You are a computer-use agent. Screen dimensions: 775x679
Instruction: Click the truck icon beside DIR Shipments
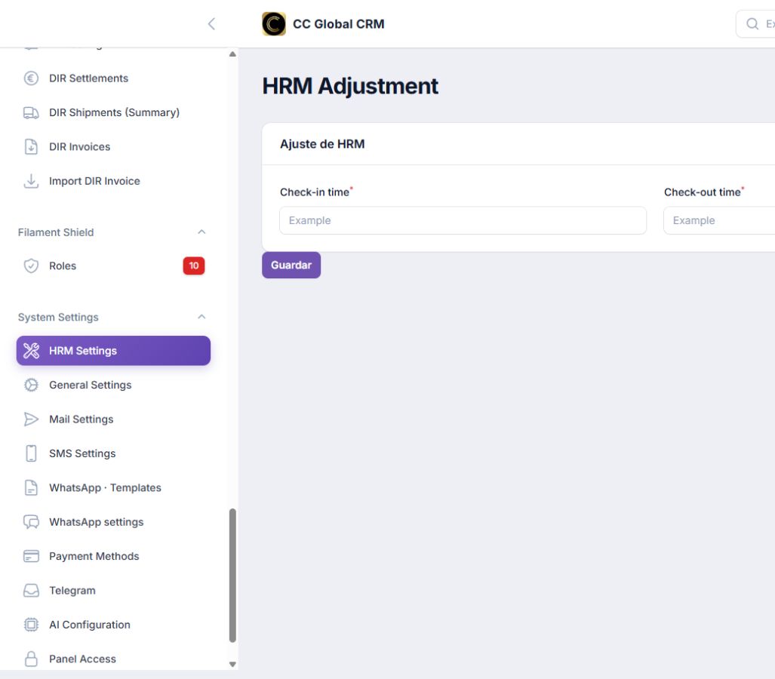coord(31,112)
